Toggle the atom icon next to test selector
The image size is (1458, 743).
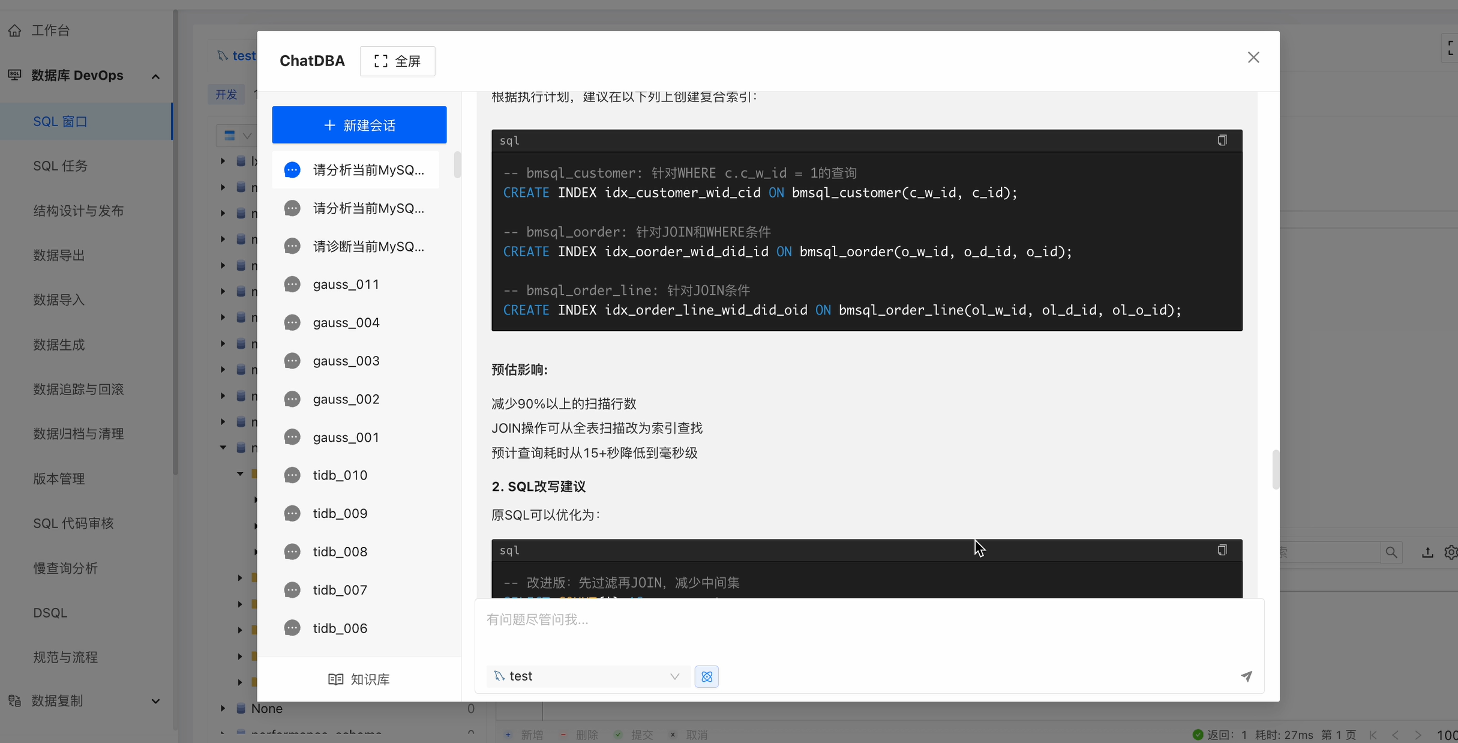click(707, 676)
